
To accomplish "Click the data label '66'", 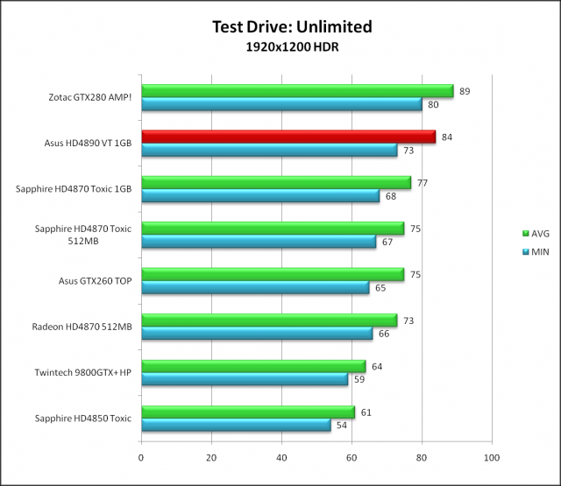I will click(384, 334).
